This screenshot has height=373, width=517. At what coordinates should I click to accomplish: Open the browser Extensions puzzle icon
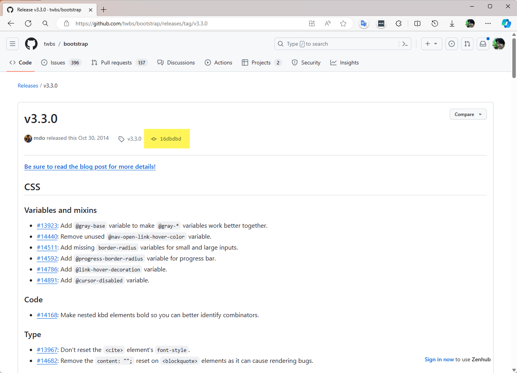pos(398,23)
